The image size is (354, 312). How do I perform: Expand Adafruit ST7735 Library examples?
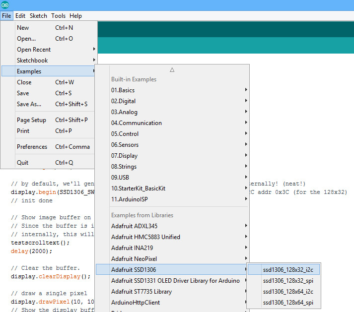coord(172,292)
